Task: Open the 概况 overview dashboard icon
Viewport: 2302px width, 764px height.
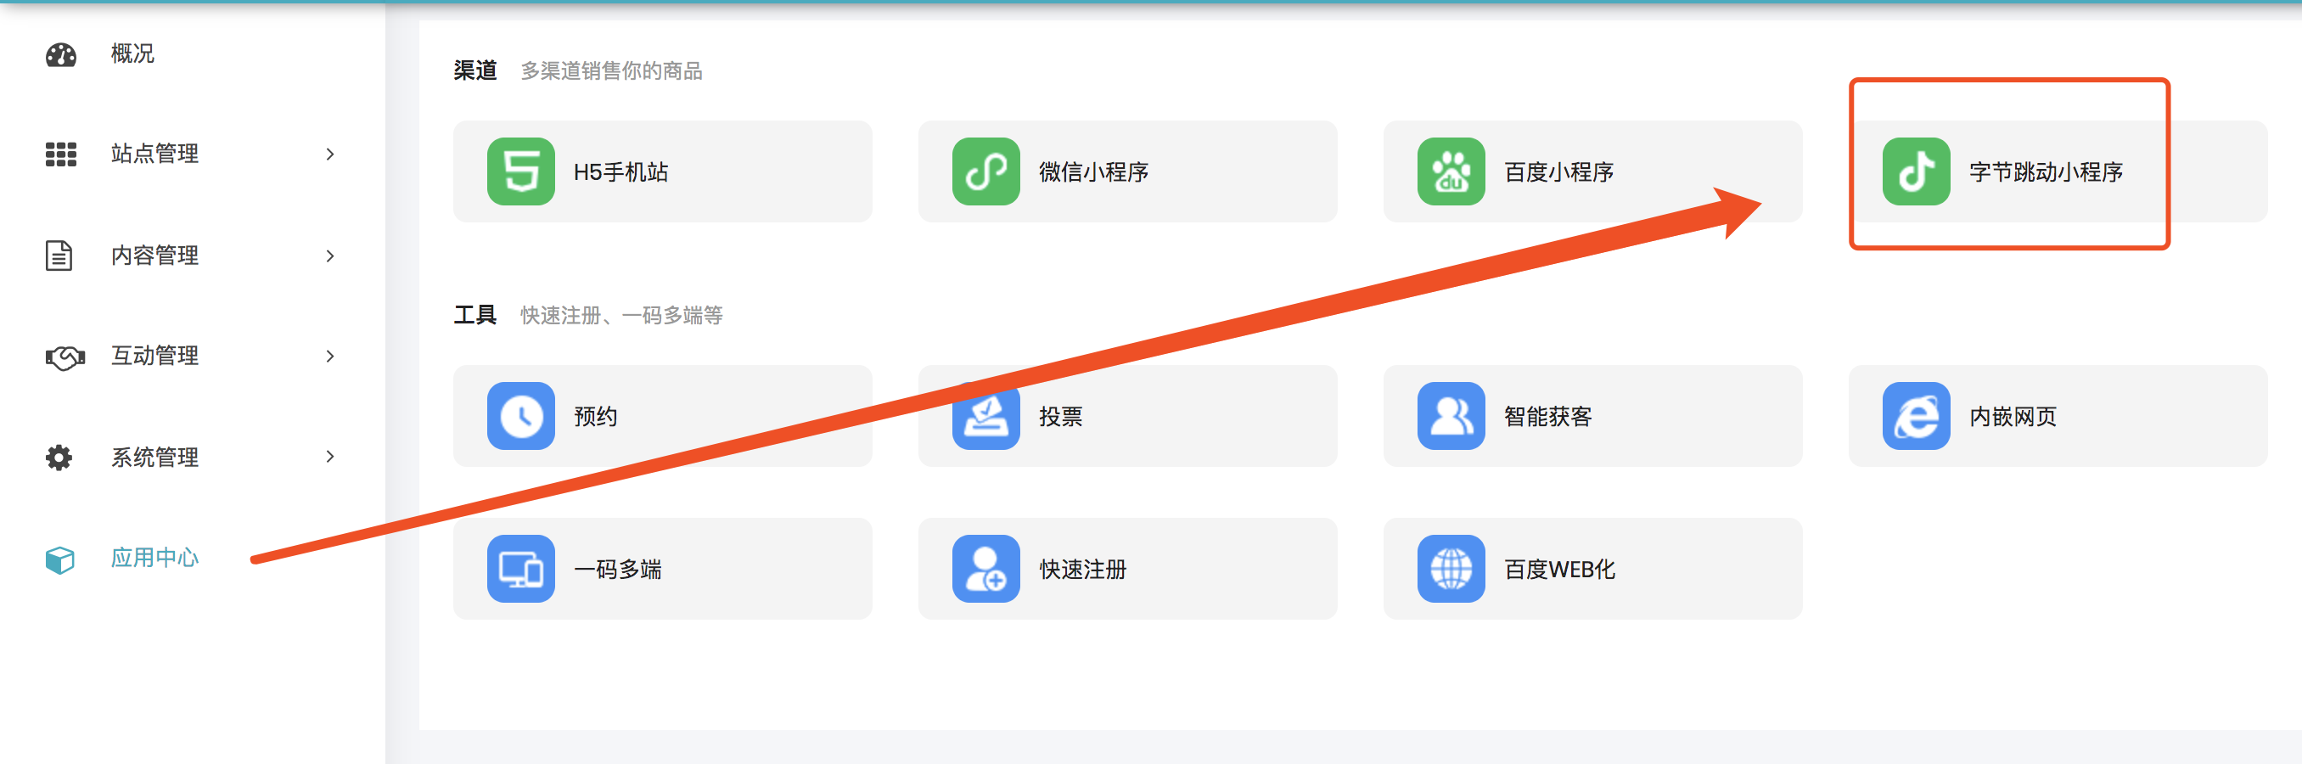Action: [x=61, y=54]
